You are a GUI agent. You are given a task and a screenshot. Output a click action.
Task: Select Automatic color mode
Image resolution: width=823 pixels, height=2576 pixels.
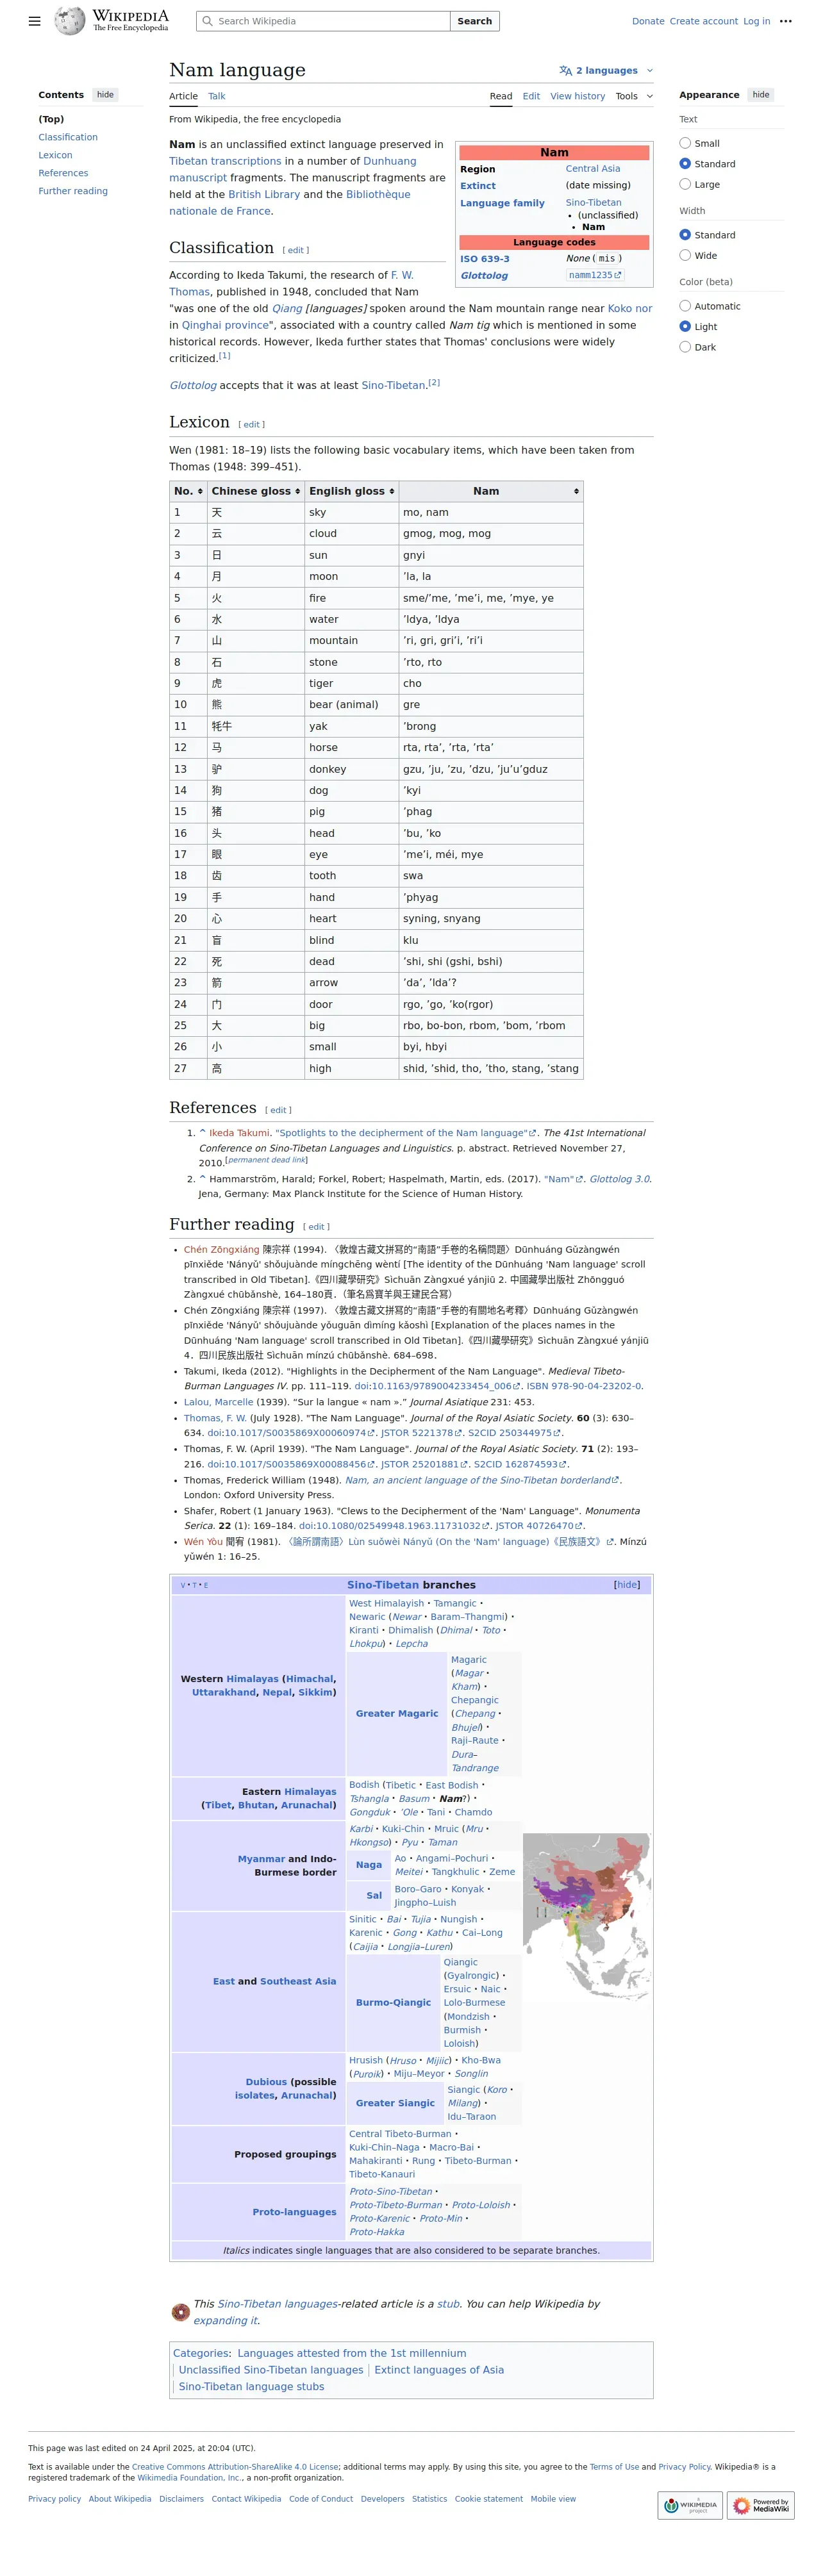click(x=685, y=306)
